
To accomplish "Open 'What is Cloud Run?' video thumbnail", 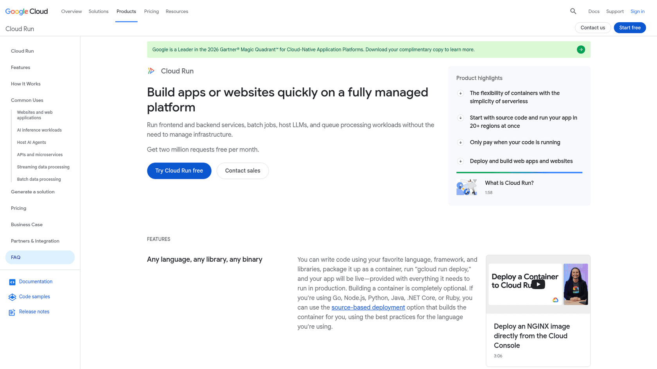I will click(467, 187).
